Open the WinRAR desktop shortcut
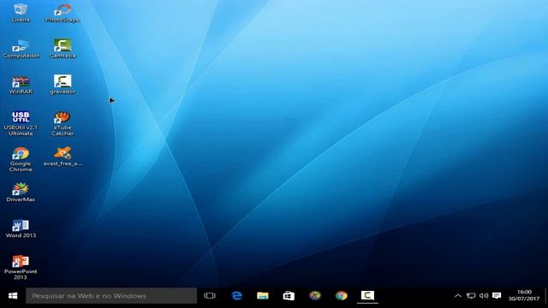This screenshot has width=548, height=308. (21, 85)
